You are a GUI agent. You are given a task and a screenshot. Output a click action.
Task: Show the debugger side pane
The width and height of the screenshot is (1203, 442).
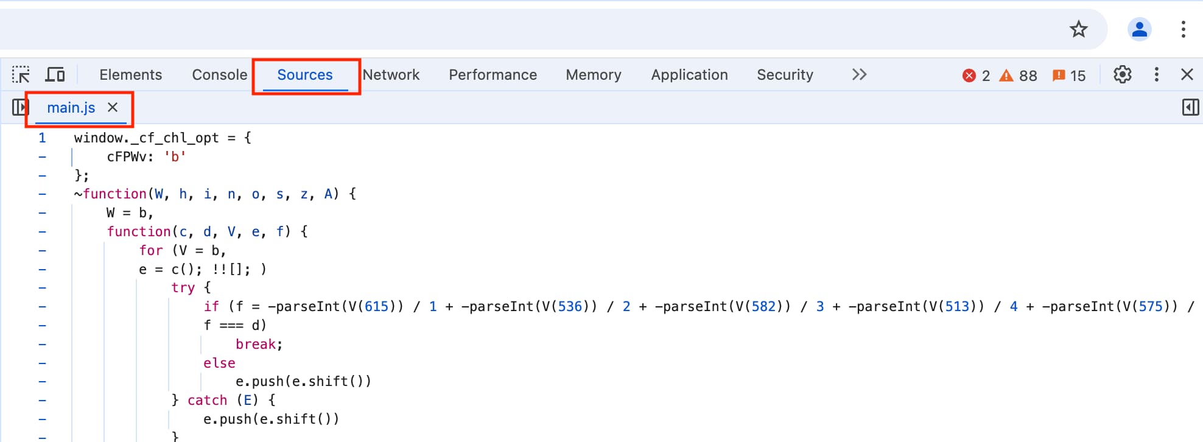point(1189,107)
